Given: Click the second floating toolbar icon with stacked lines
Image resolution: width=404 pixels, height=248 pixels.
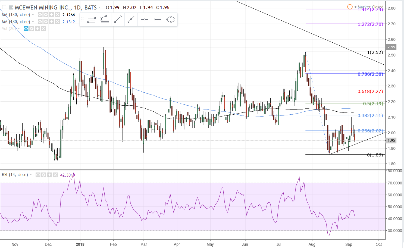Looking at the screenshot, I should pyautogui.click(x=105, y=20).
